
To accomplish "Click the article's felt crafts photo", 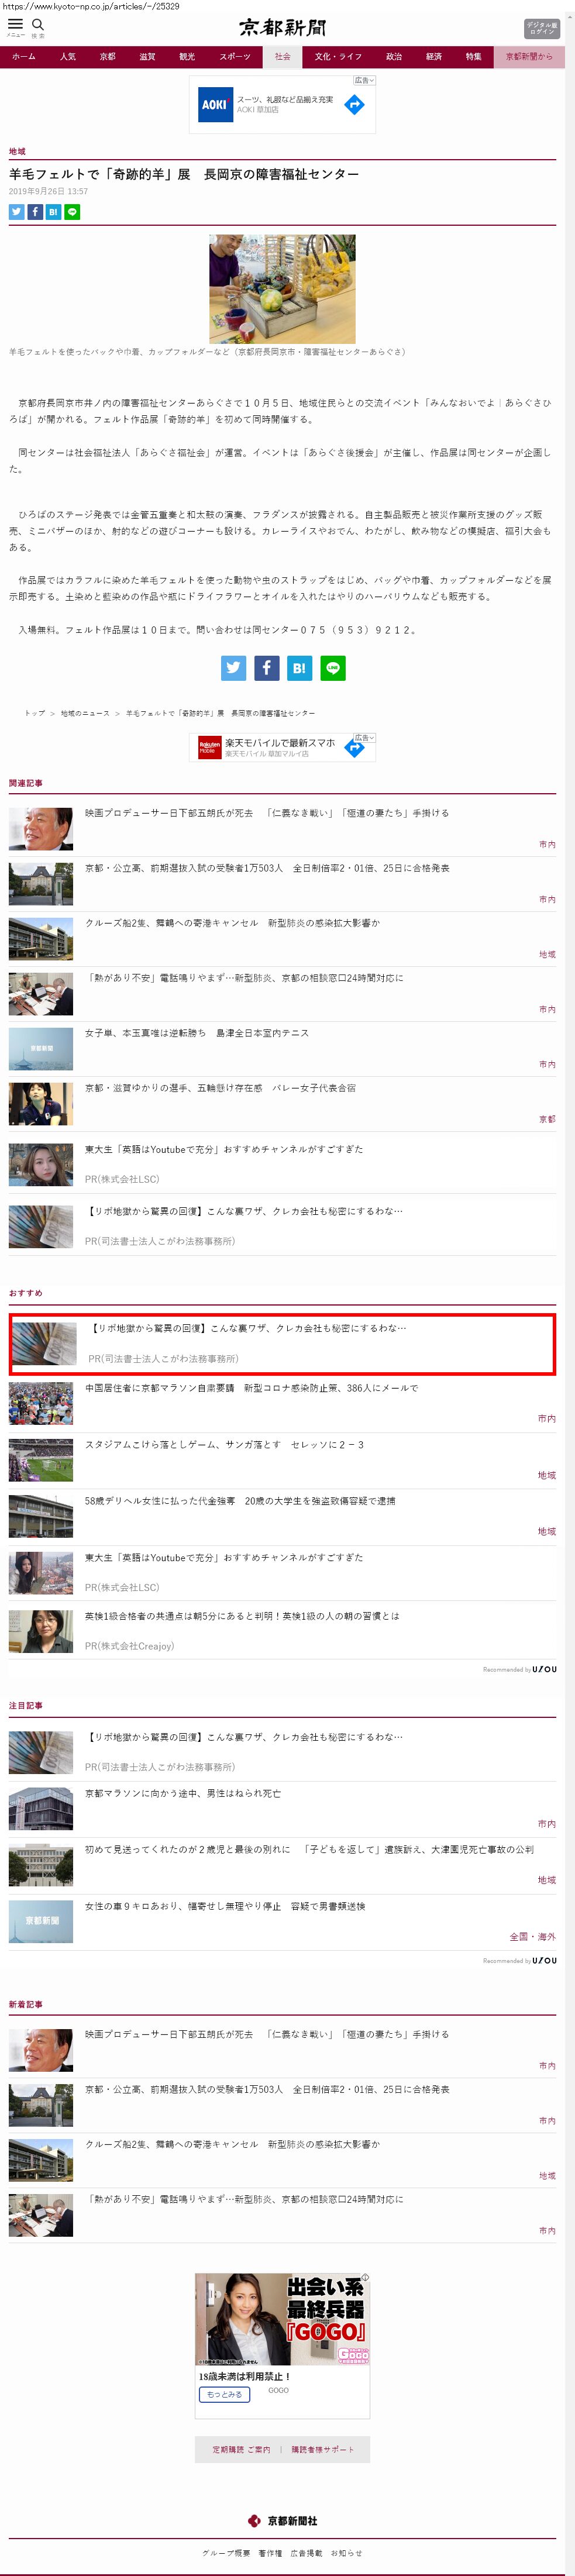I will [x=282, y=289].
